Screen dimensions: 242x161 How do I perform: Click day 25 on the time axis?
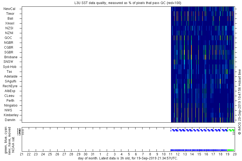(50, 154)
